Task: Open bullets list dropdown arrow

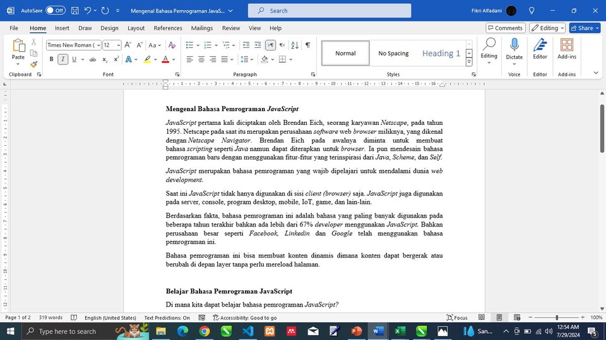Action: tap(198, 45)
